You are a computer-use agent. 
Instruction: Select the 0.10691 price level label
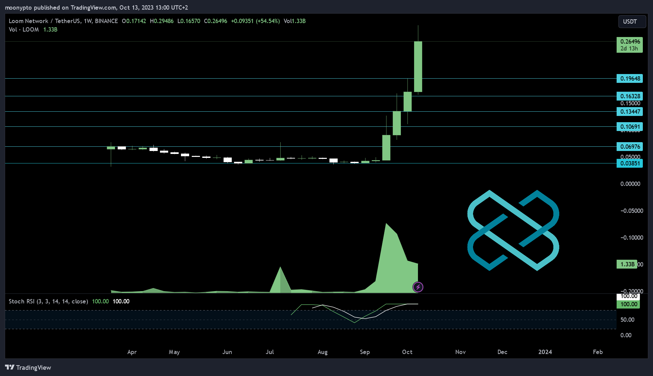[x=630, y=127]
